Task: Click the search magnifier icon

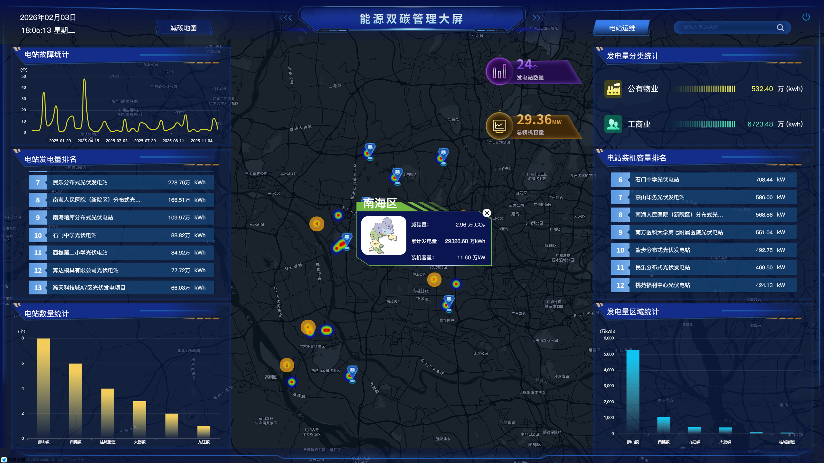Action: pos(780,28)
